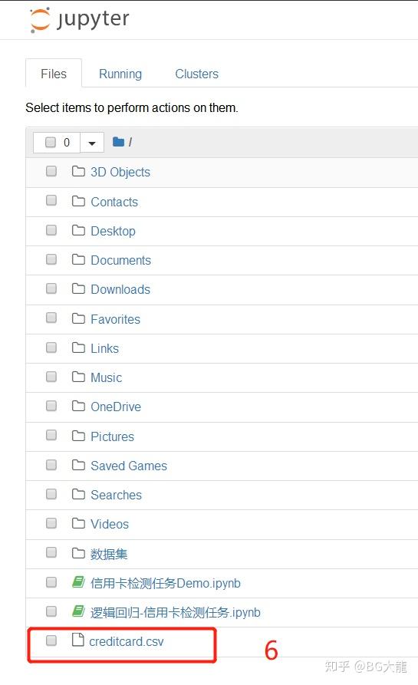This screenshot has height=685, width=418.
Task: Click the root folder breadcrumb icon
Action: pos(118,142)
